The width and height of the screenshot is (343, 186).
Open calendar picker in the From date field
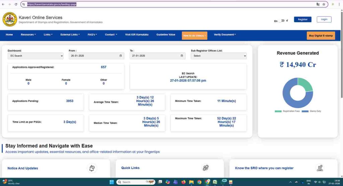(121, 56)
